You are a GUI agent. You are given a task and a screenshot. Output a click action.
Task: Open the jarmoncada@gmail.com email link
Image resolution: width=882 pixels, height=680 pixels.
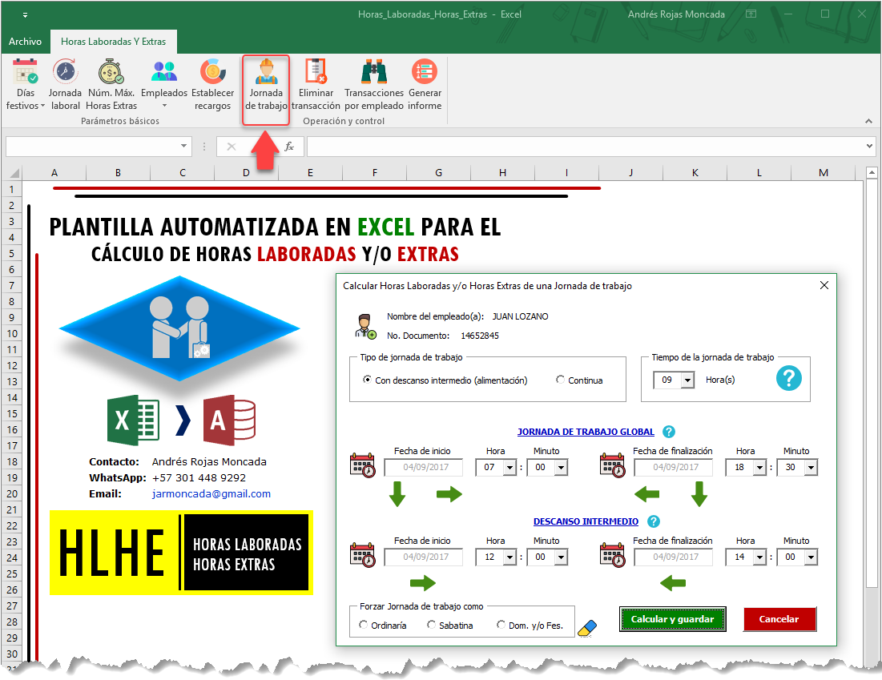[211, 494]
